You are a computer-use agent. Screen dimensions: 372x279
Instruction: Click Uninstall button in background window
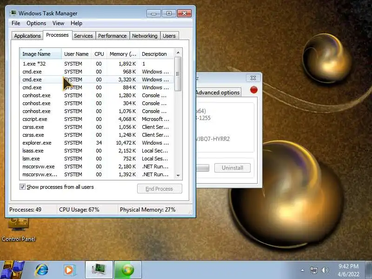(x=232, y=168)
